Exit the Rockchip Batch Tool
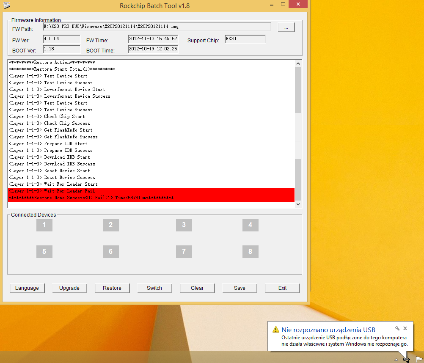This screenshot has width=424, height=363. pyautogui.click(x=282, y=288)
